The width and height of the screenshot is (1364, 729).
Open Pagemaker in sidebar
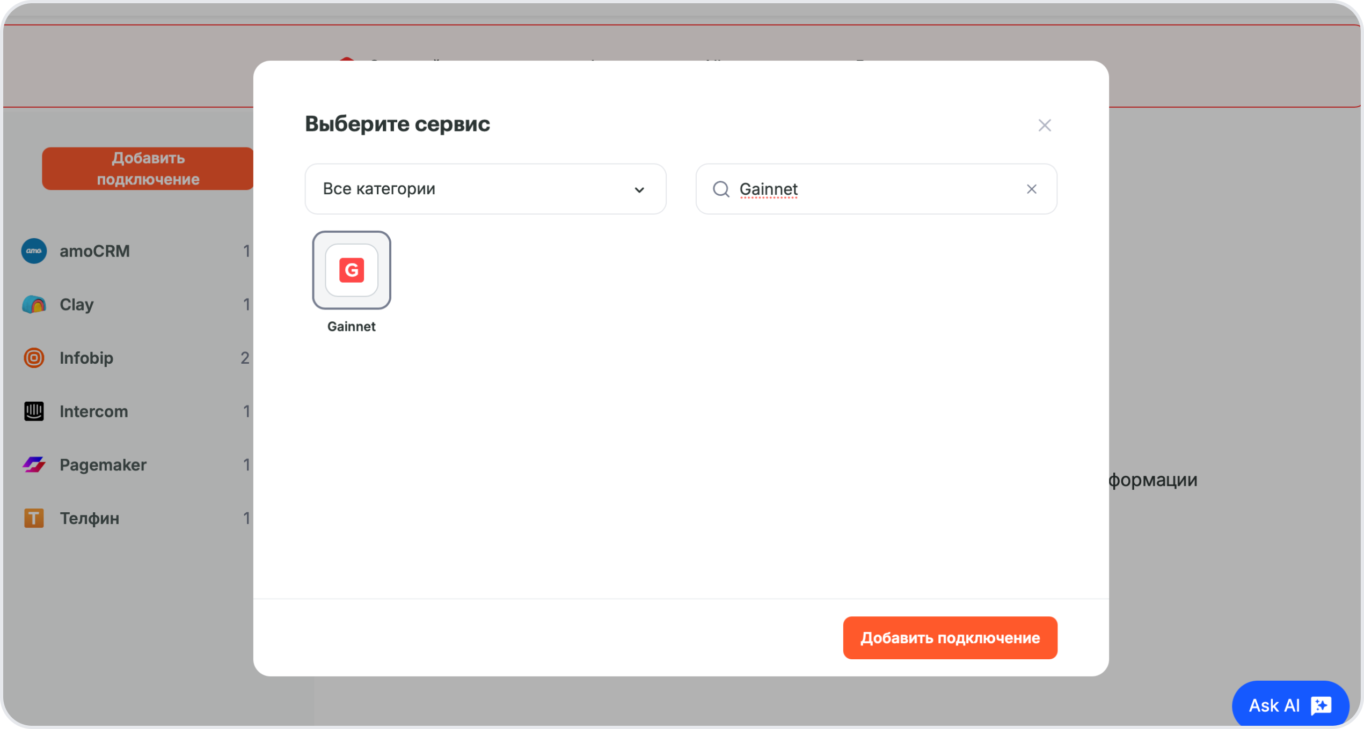click(x=136, y=465)
